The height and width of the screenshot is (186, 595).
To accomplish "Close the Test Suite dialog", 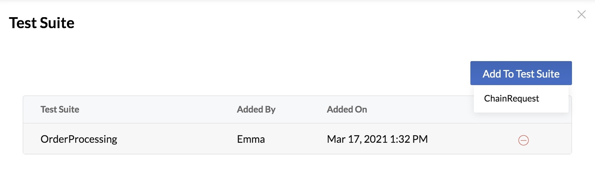I will click(x=581, y=14).
